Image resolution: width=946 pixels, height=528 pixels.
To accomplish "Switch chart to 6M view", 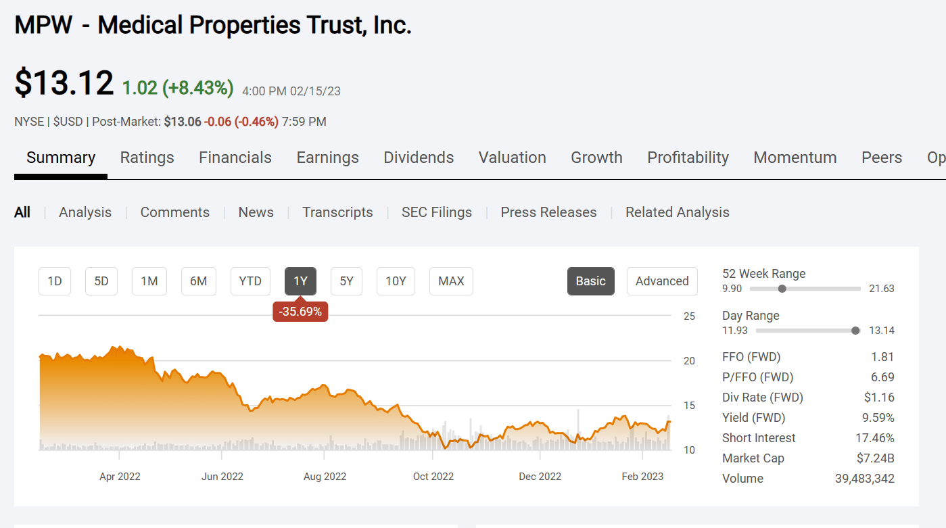I will point(198,281).
